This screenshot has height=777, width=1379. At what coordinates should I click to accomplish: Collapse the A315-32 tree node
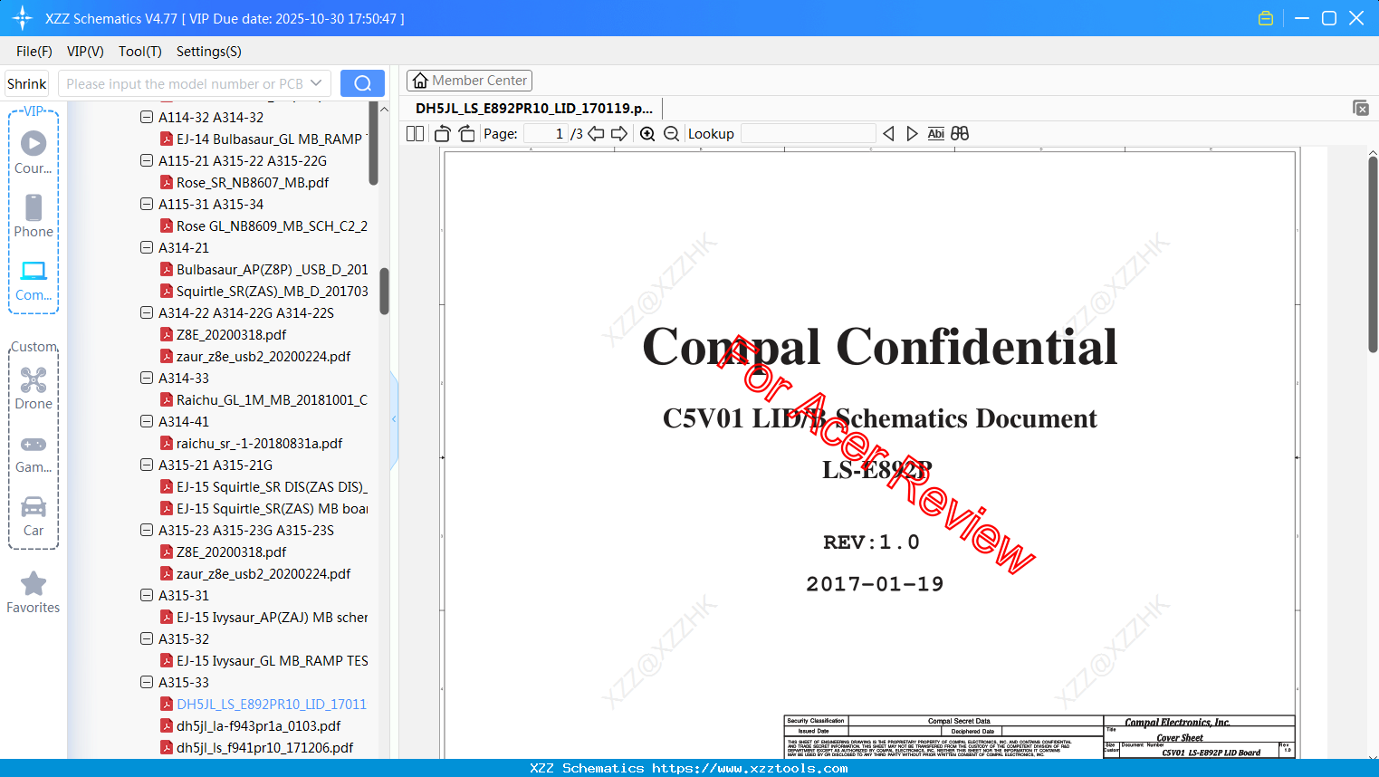point(147,638)
